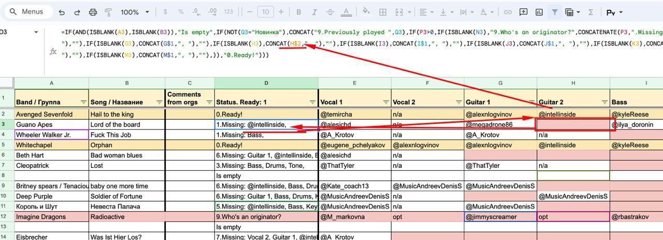
Task: Expand the filter menu on Vocal 1 column
Action: pos(385,102)
